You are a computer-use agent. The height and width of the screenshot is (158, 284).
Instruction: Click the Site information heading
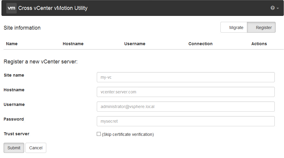tap(22, 28)
